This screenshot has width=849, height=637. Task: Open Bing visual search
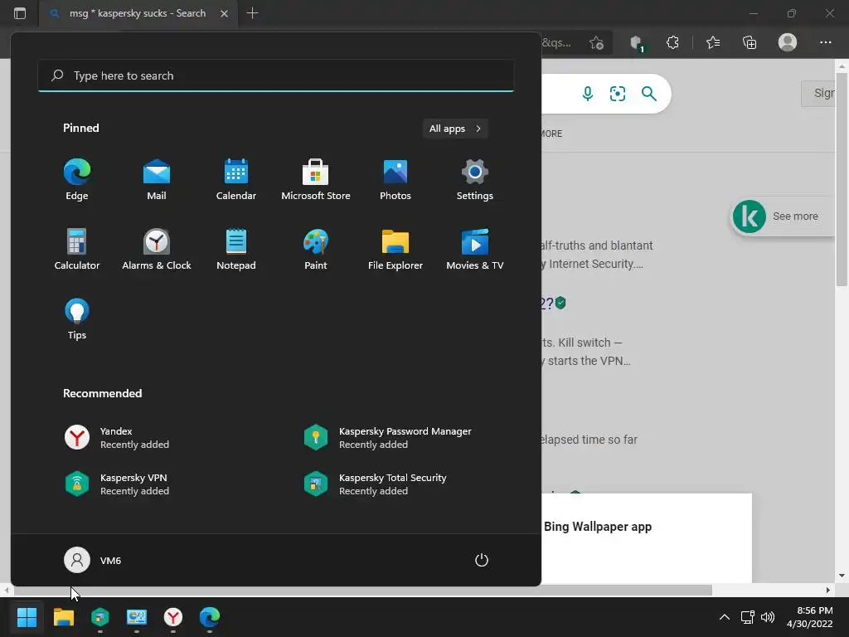617,94
